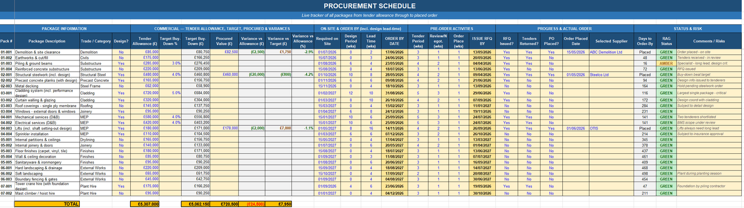Image resolution: width=744 pixels, height=208 pixels.
Task: Click the 'Steelco Ltd' supplier cell
Action: [612, 75]
